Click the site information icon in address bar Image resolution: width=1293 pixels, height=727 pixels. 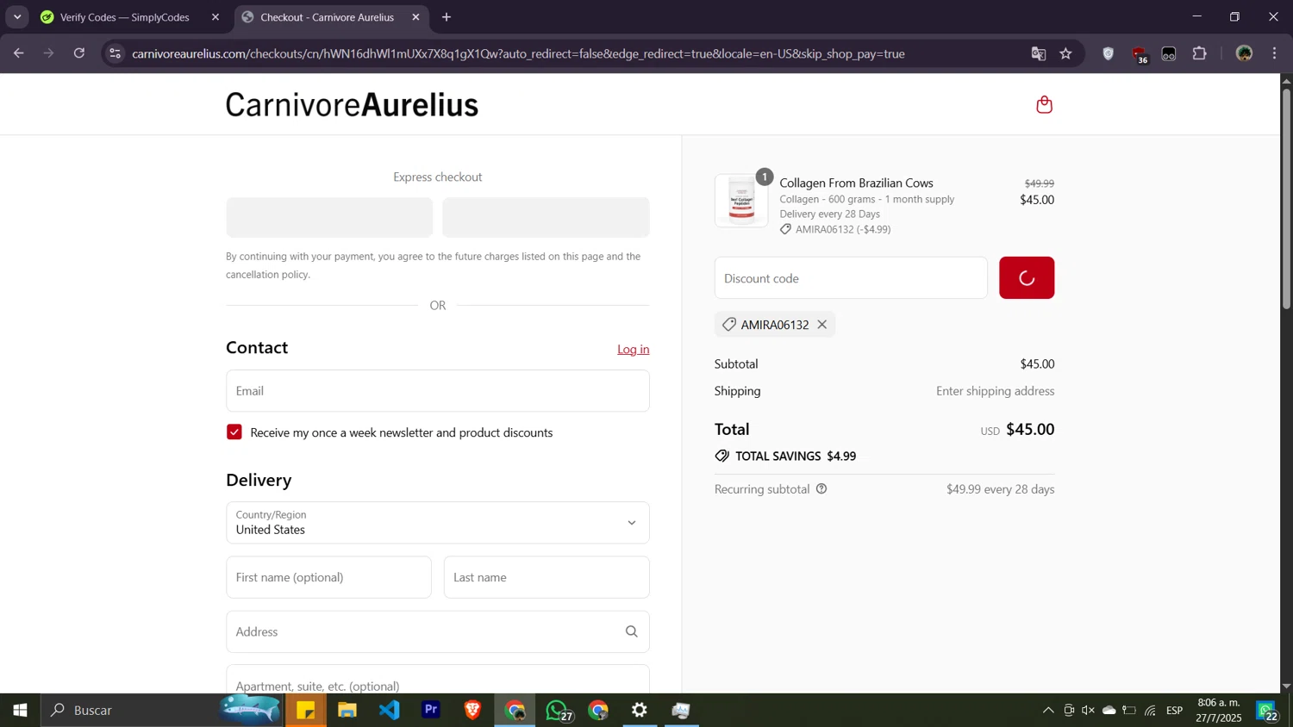click(x=115, y=53)
